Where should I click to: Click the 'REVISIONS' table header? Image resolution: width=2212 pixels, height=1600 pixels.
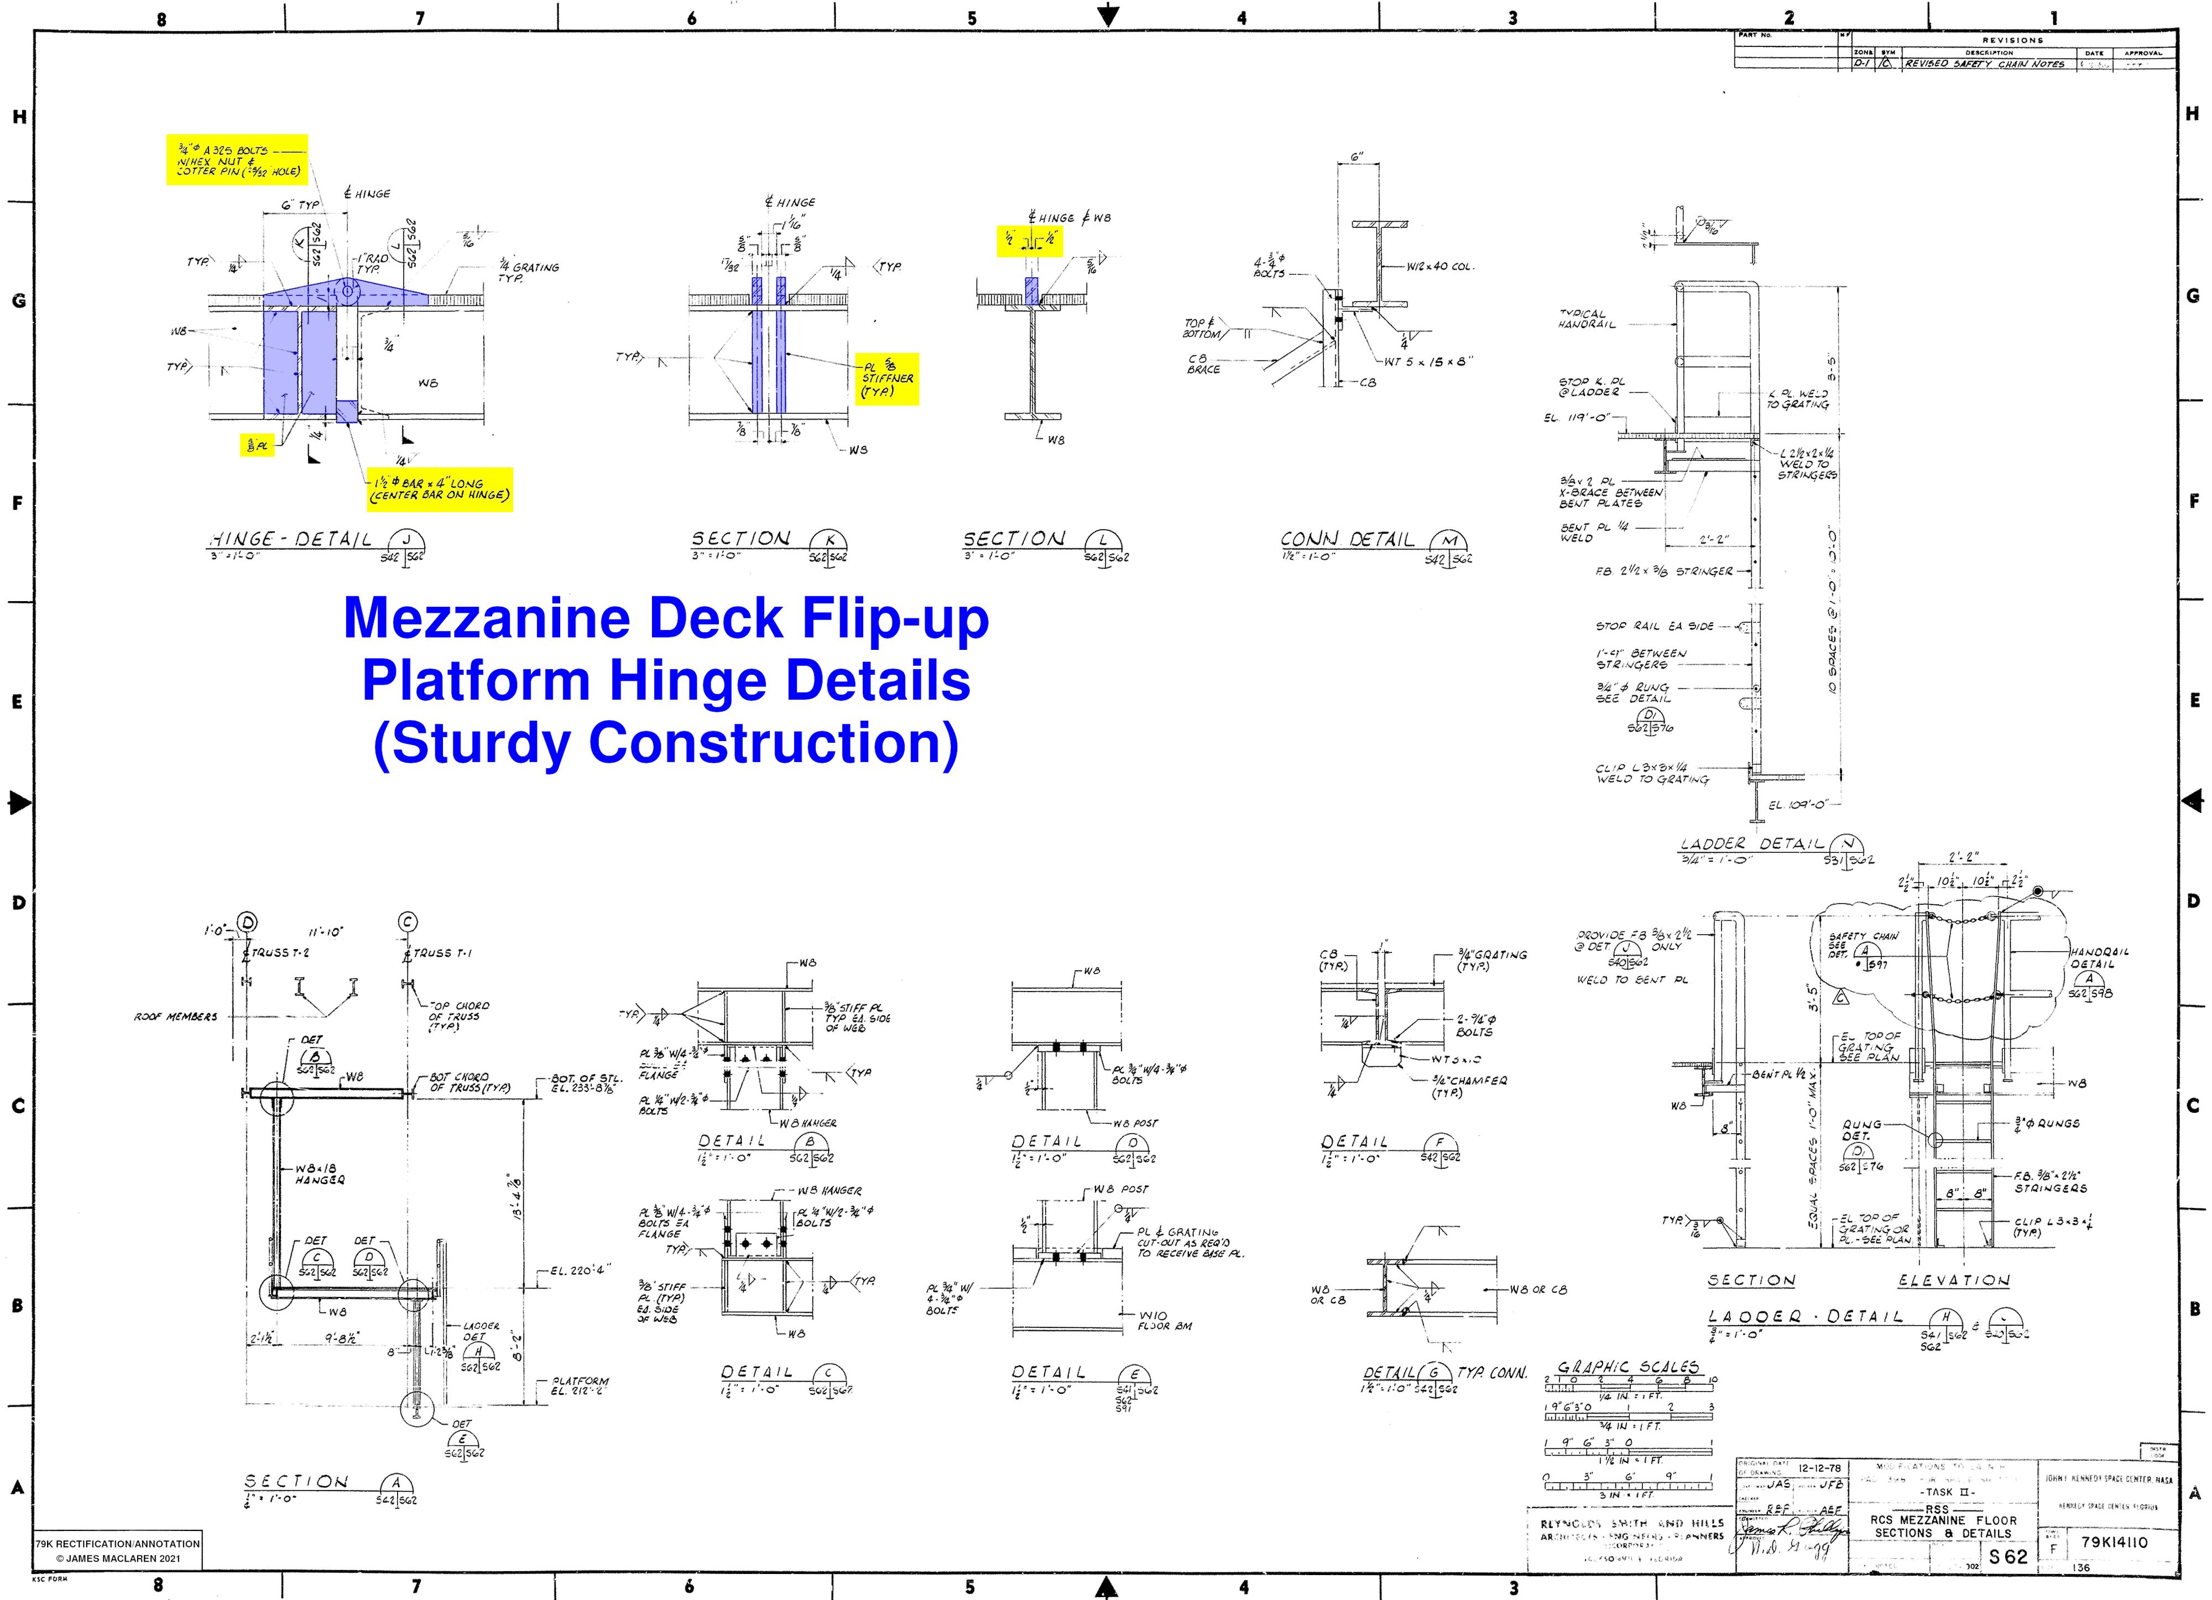[x=2012, y=40]
